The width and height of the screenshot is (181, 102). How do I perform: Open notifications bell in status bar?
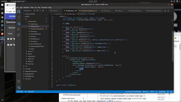coord(171,92)
